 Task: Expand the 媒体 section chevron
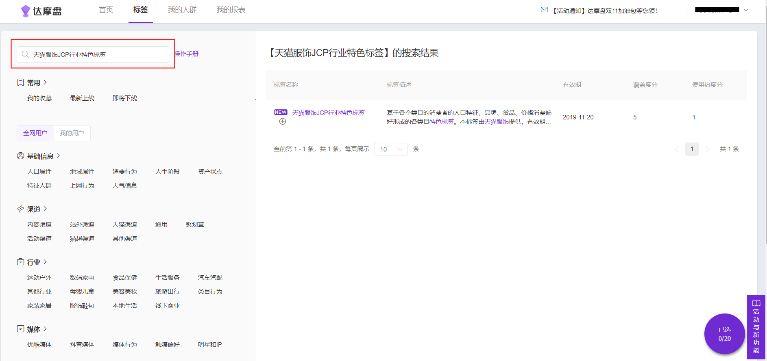45,329
